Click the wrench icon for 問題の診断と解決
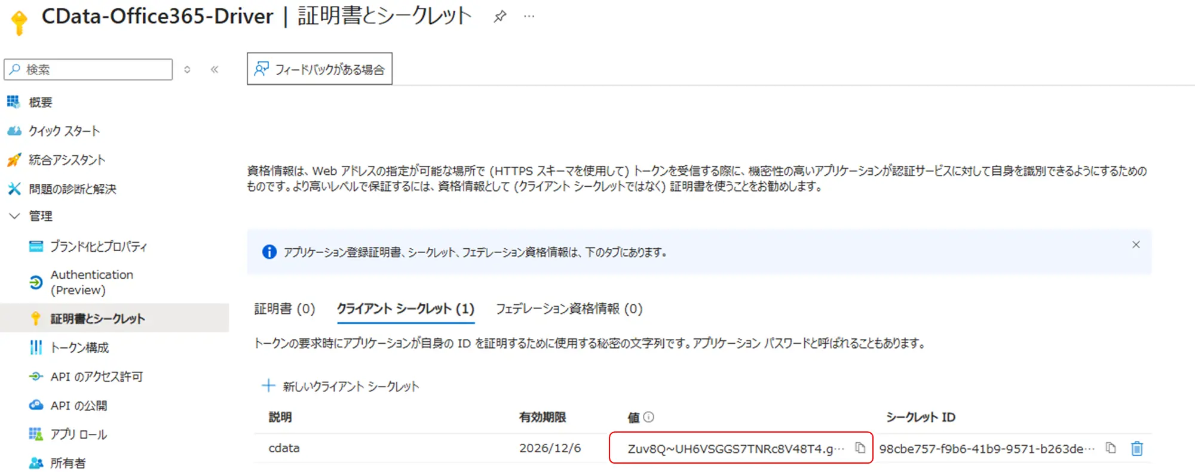 point(14,189)
